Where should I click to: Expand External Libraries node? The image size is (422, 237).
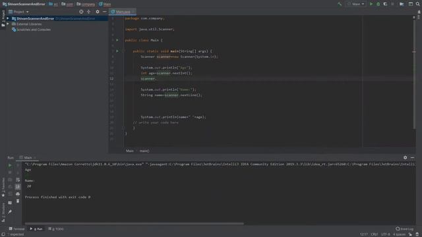pyautogui.click(x=8, y=24)
